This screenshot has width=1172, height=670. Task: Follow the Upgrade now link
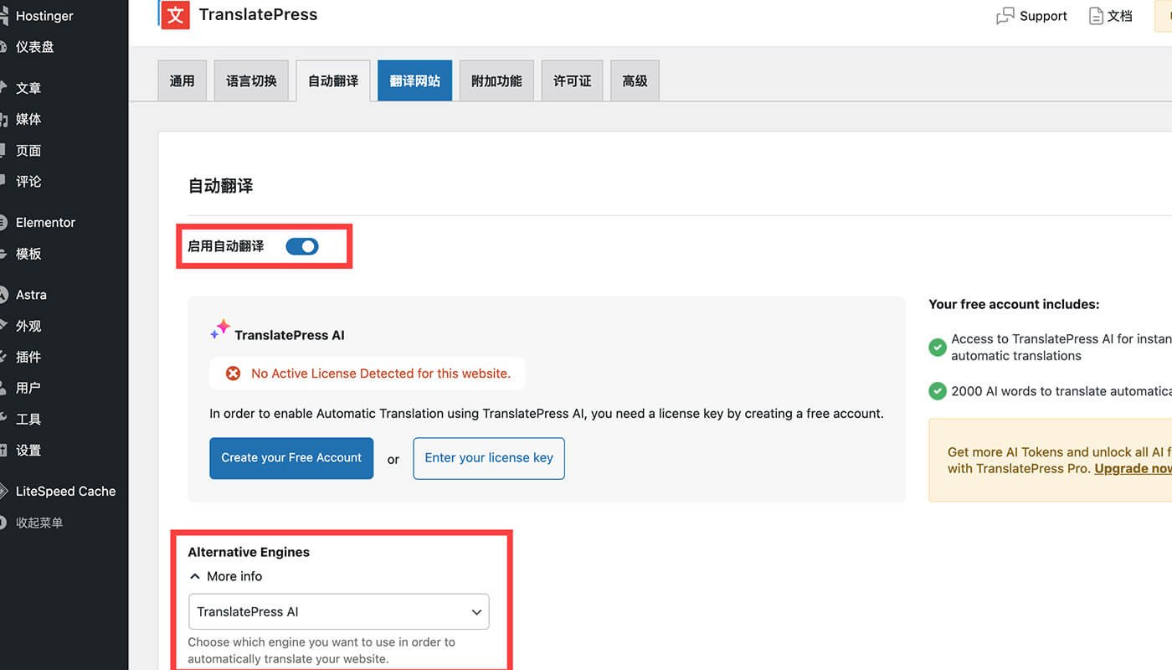coord(1133,469)
